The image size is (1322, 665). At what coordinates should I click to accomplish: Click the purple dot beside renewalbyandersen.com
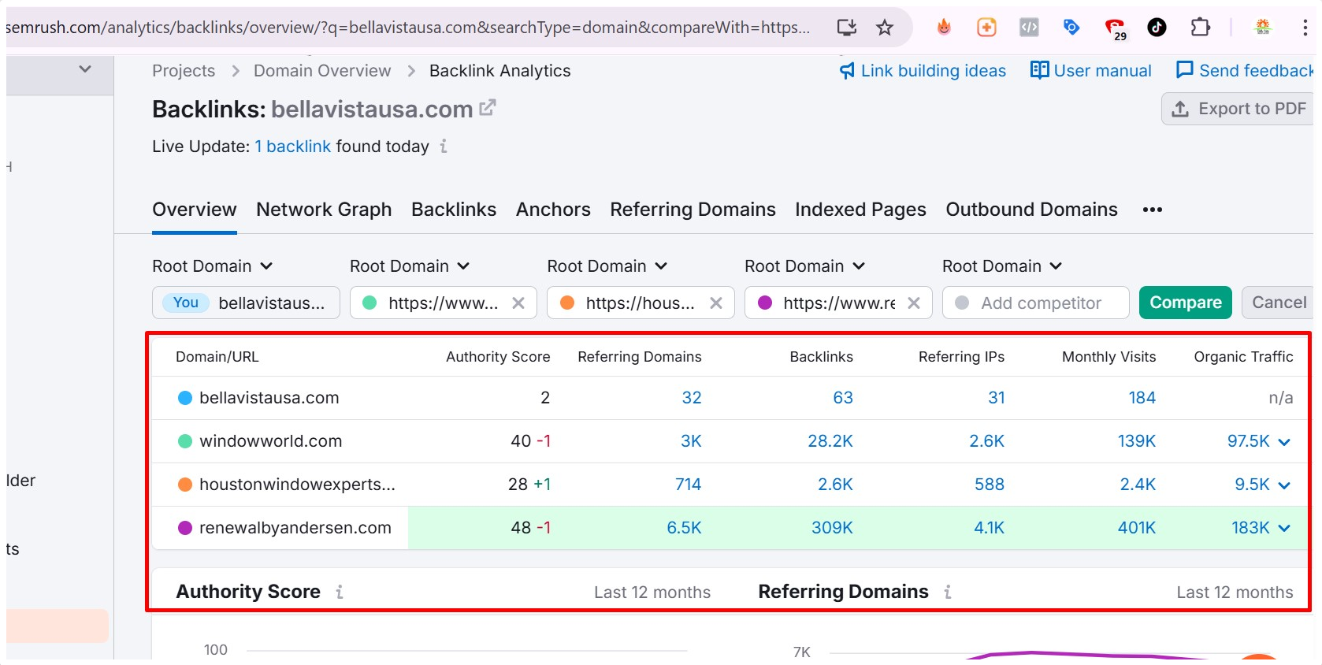click(x=185, y=528)
